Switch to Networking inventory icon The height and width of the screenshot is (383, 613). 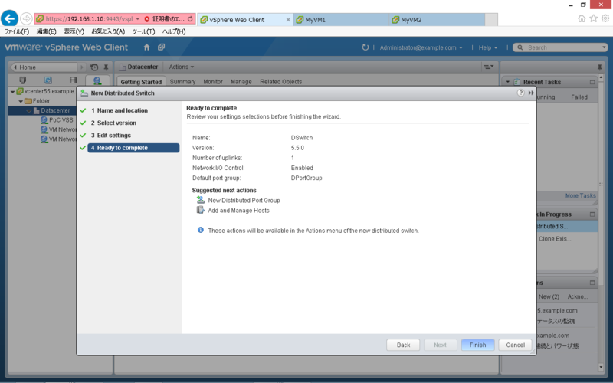tap(97, 80)
